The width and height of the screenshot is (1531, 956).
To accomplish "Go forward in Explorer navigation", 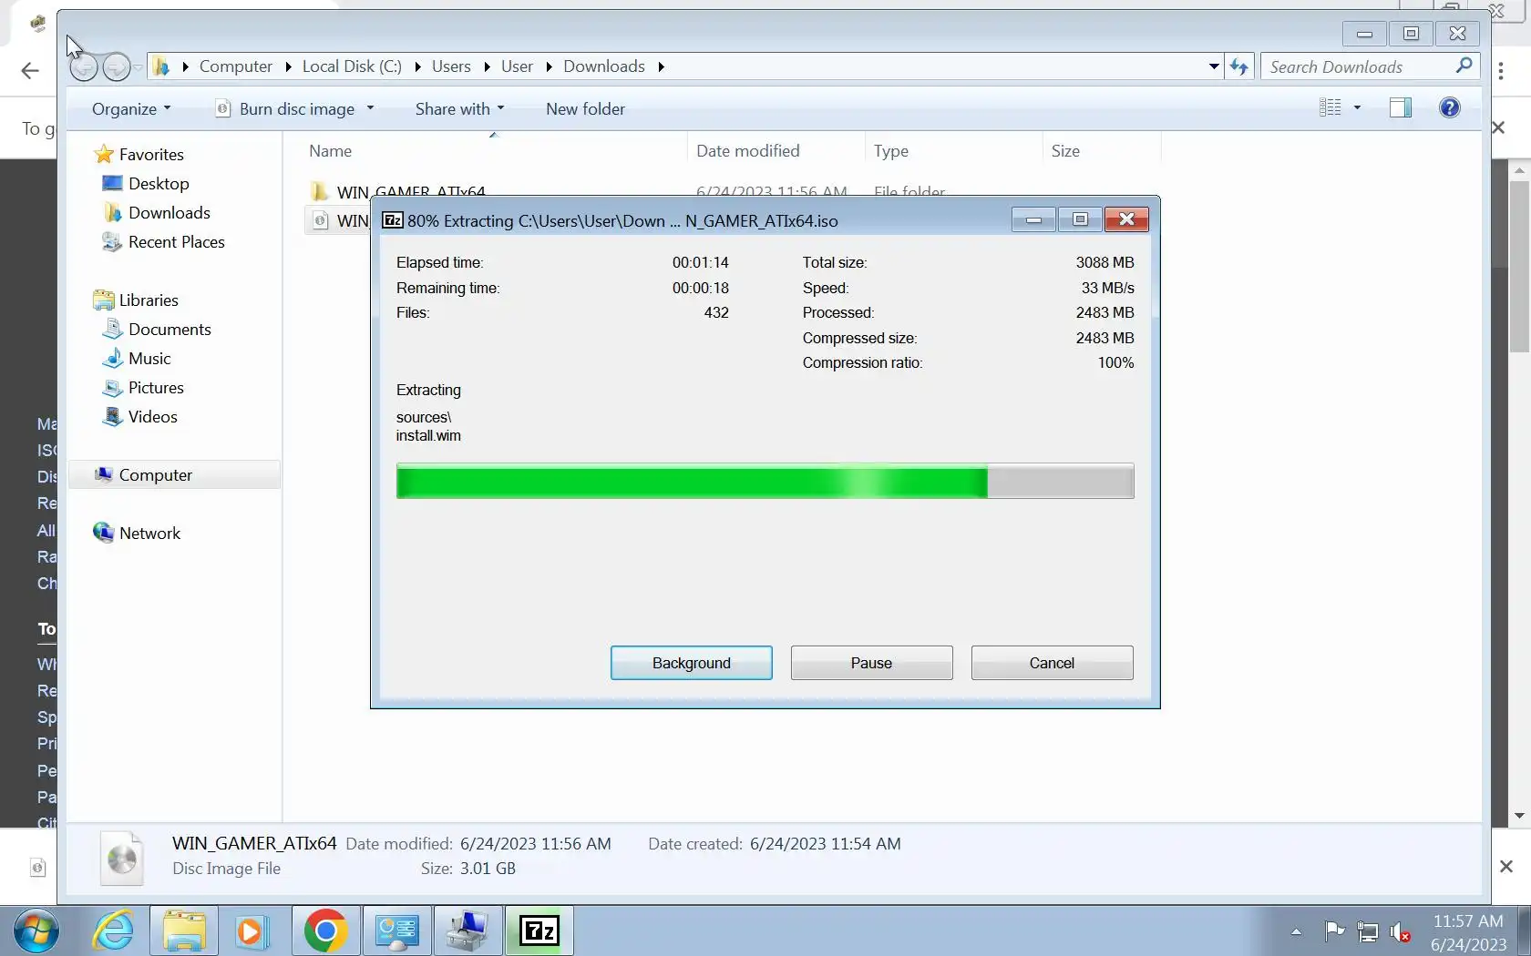I will (116, 66).
